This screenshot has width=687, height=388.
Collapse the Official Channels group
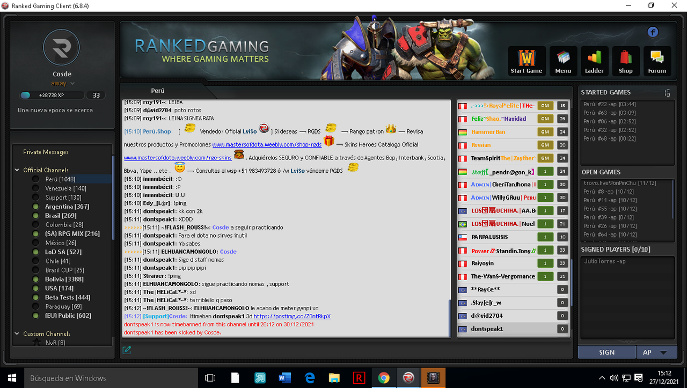pos(17,170)
